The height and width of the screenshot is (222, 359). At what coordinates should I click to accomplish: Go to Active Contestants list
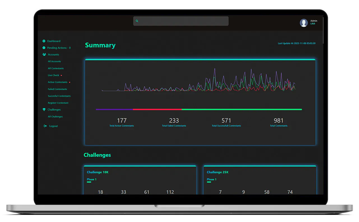(57, 82)
